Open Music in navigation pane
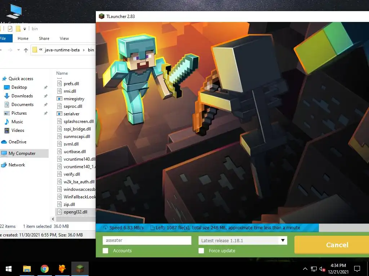 coord(17,122)
